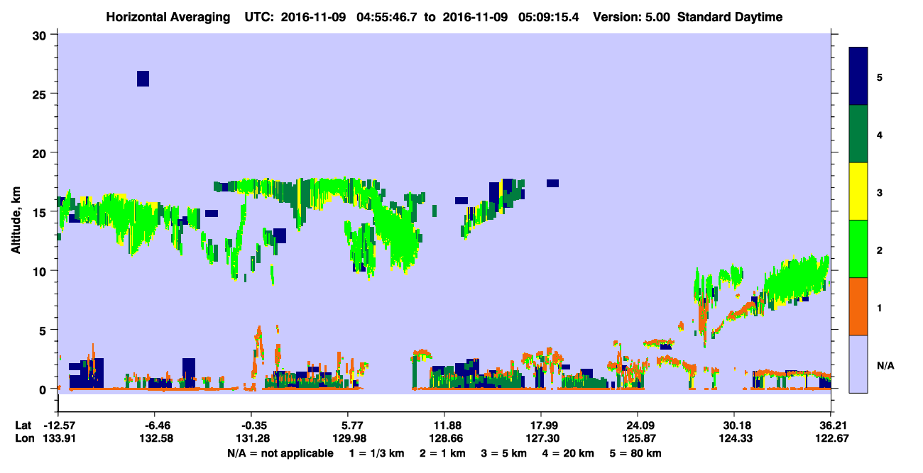923x473 pixels.
Task: Click the longitude label 131.28
Action: tap(251, 438)
